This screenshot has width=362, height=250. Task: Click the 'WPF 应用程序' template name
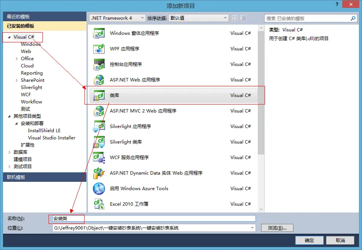124,48
